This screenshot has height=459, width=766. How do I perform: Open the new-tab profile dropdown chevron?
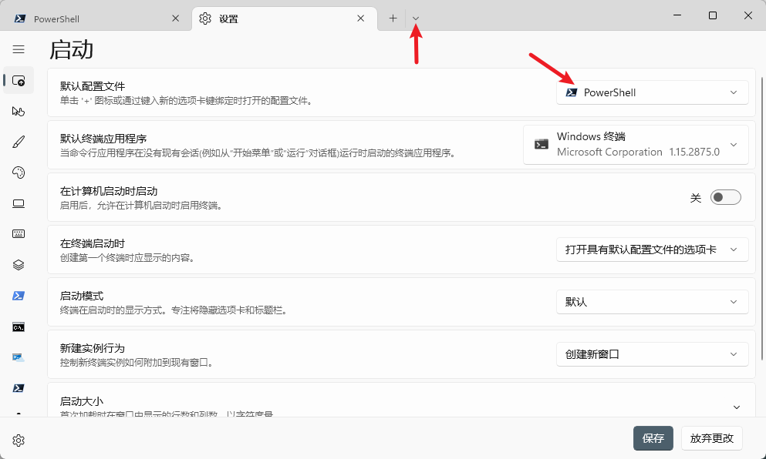pos(416,18)
